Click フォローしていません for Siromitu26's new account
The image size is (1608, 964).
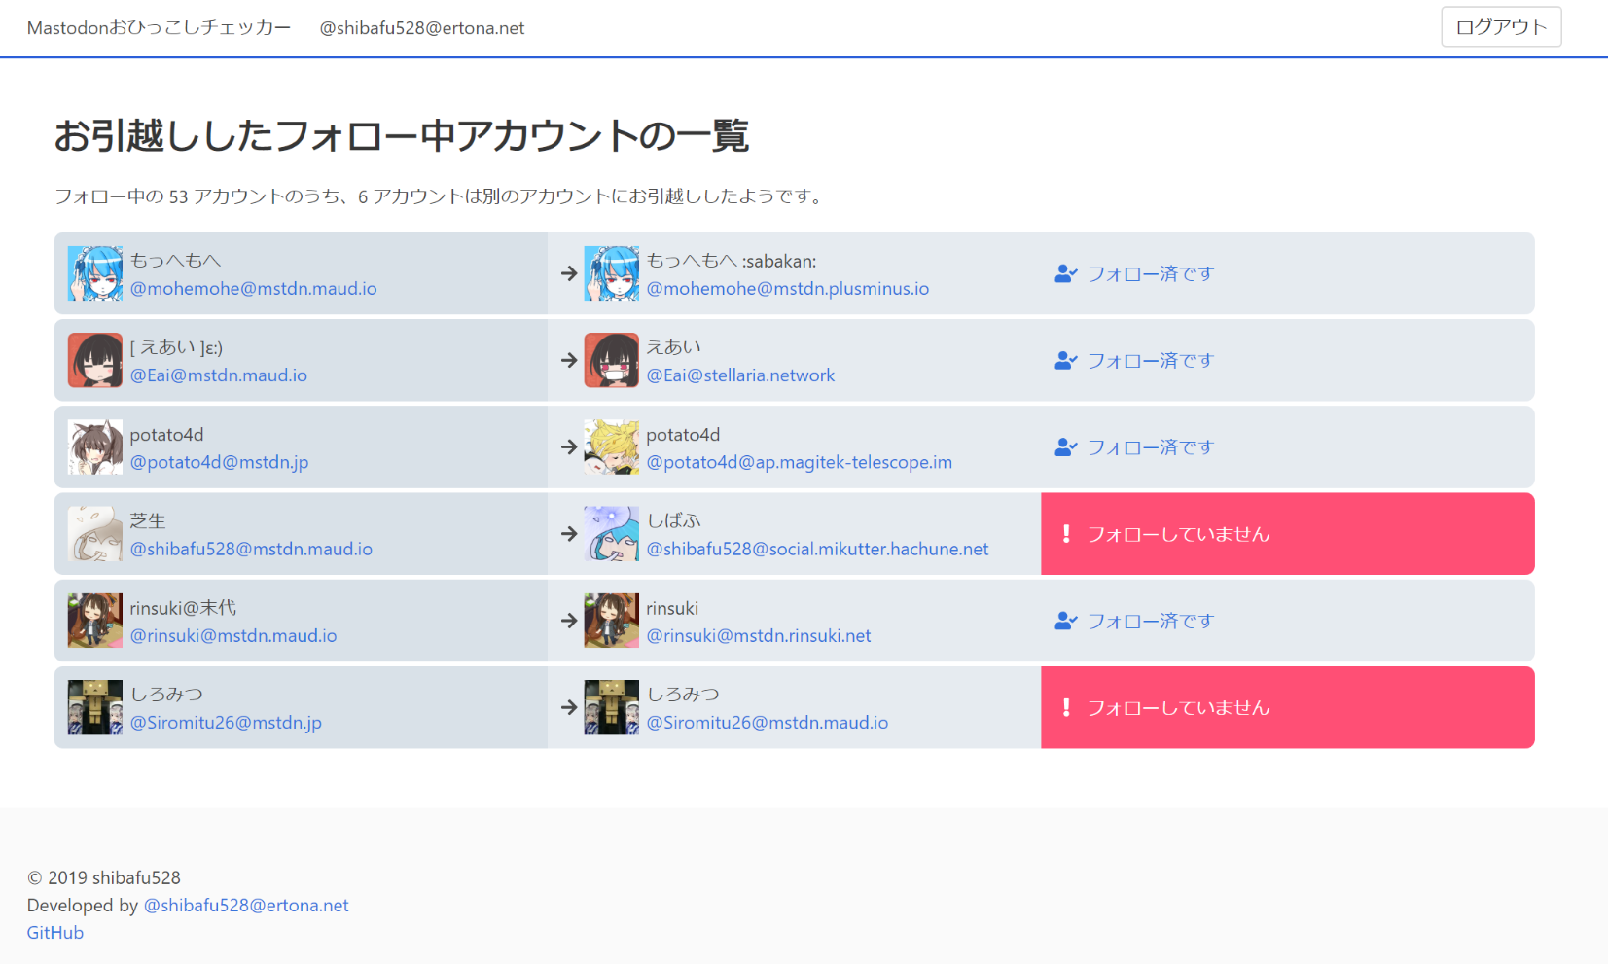coord(1178,707)
